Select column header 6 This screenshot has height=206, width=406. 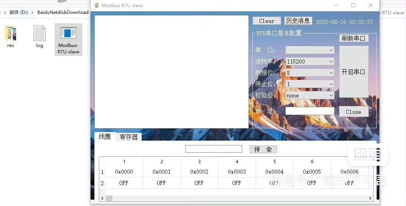[312, 162]
